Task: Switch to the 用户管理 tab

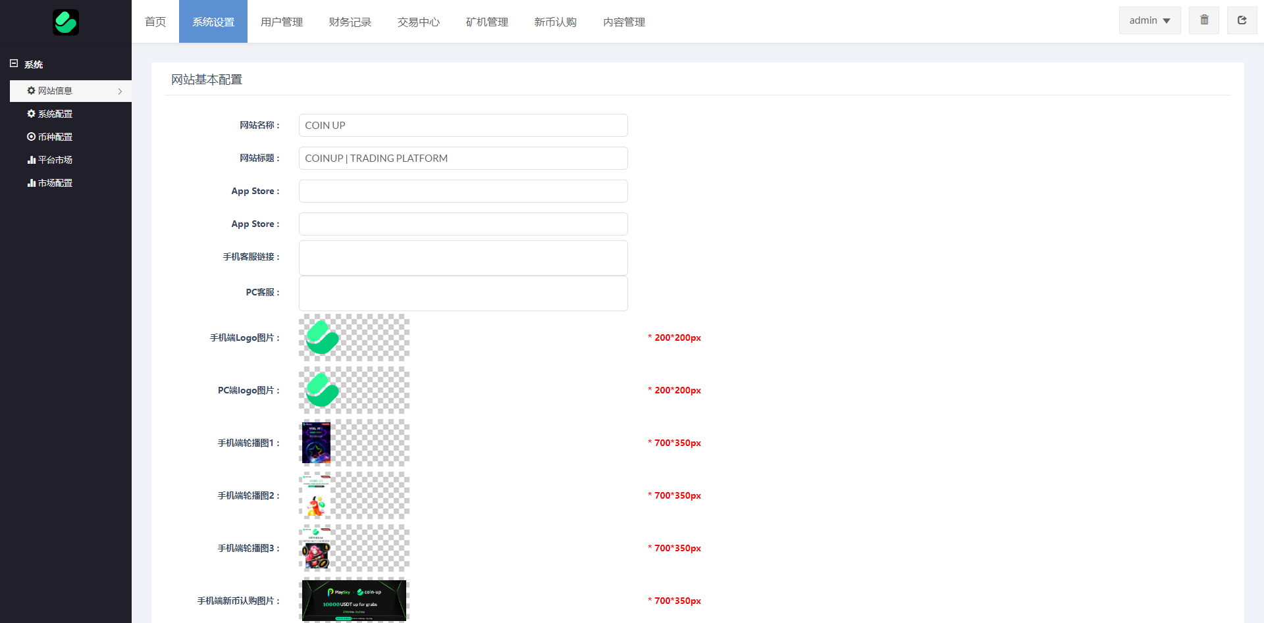Action: [282, 22]
